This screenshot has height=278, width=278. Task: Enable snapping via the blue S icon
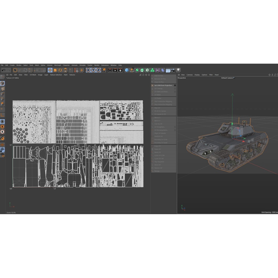[3, 121]
